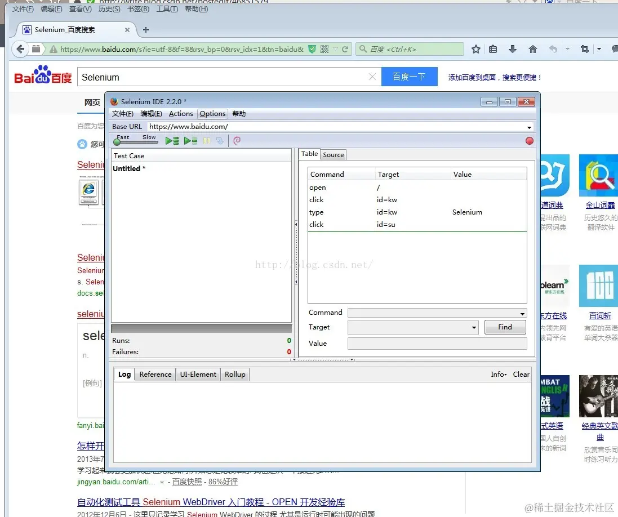Open Selenium IDE 文件(F) menu

click(123, 114)
